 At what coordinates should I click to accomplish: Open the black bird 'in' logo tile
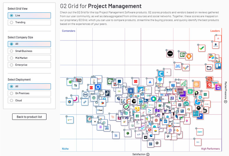[134, 101]
